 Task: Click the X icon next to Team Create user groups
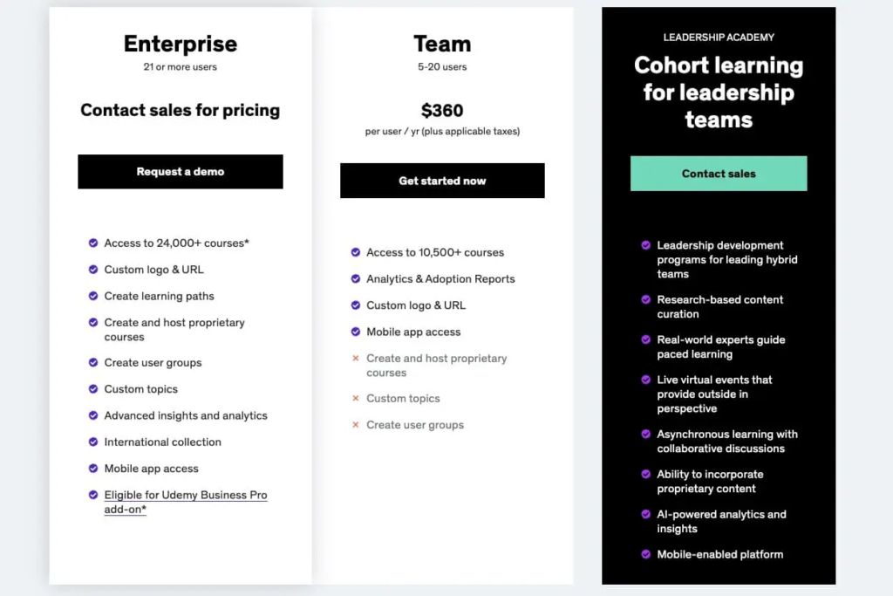coord(356,425)
